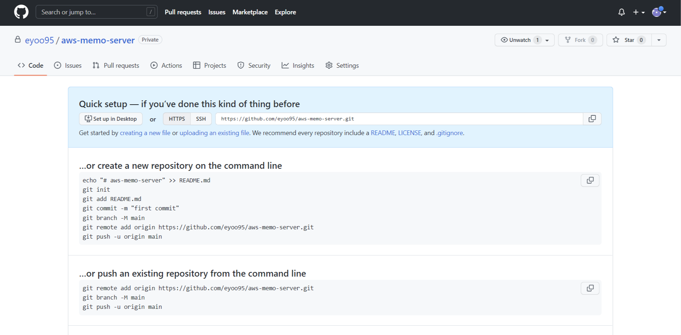
Task: Switch to the repository Issues tab
Action: [68, 66]
